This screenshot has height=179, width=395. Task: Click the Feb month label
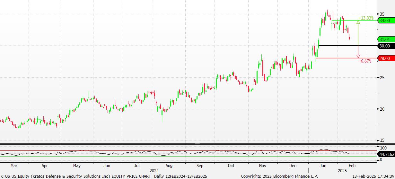tap(352, 166)
